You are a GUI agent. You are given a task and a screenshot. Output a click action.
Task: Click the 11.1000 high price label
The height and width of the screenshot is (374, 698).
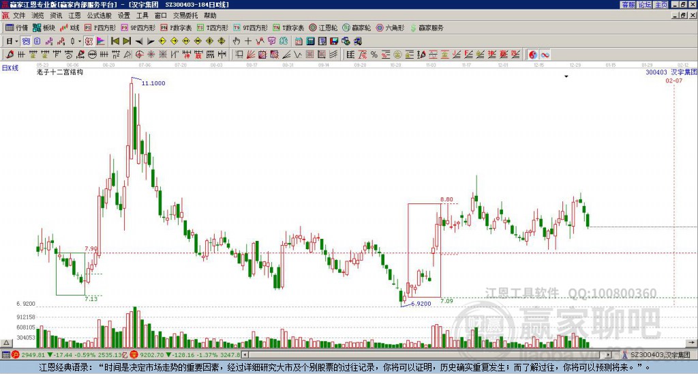tap(153, 83)
